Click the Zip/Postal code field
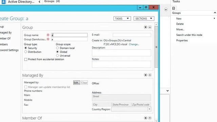The width and height of the screenshot is (217, 122). coord(141,105)
